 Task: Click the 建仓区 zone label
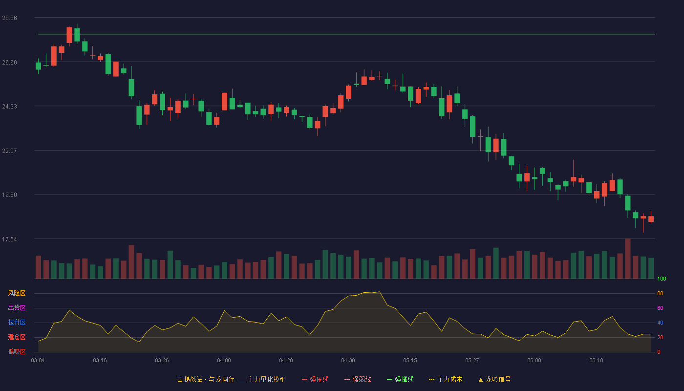[17, 337]
